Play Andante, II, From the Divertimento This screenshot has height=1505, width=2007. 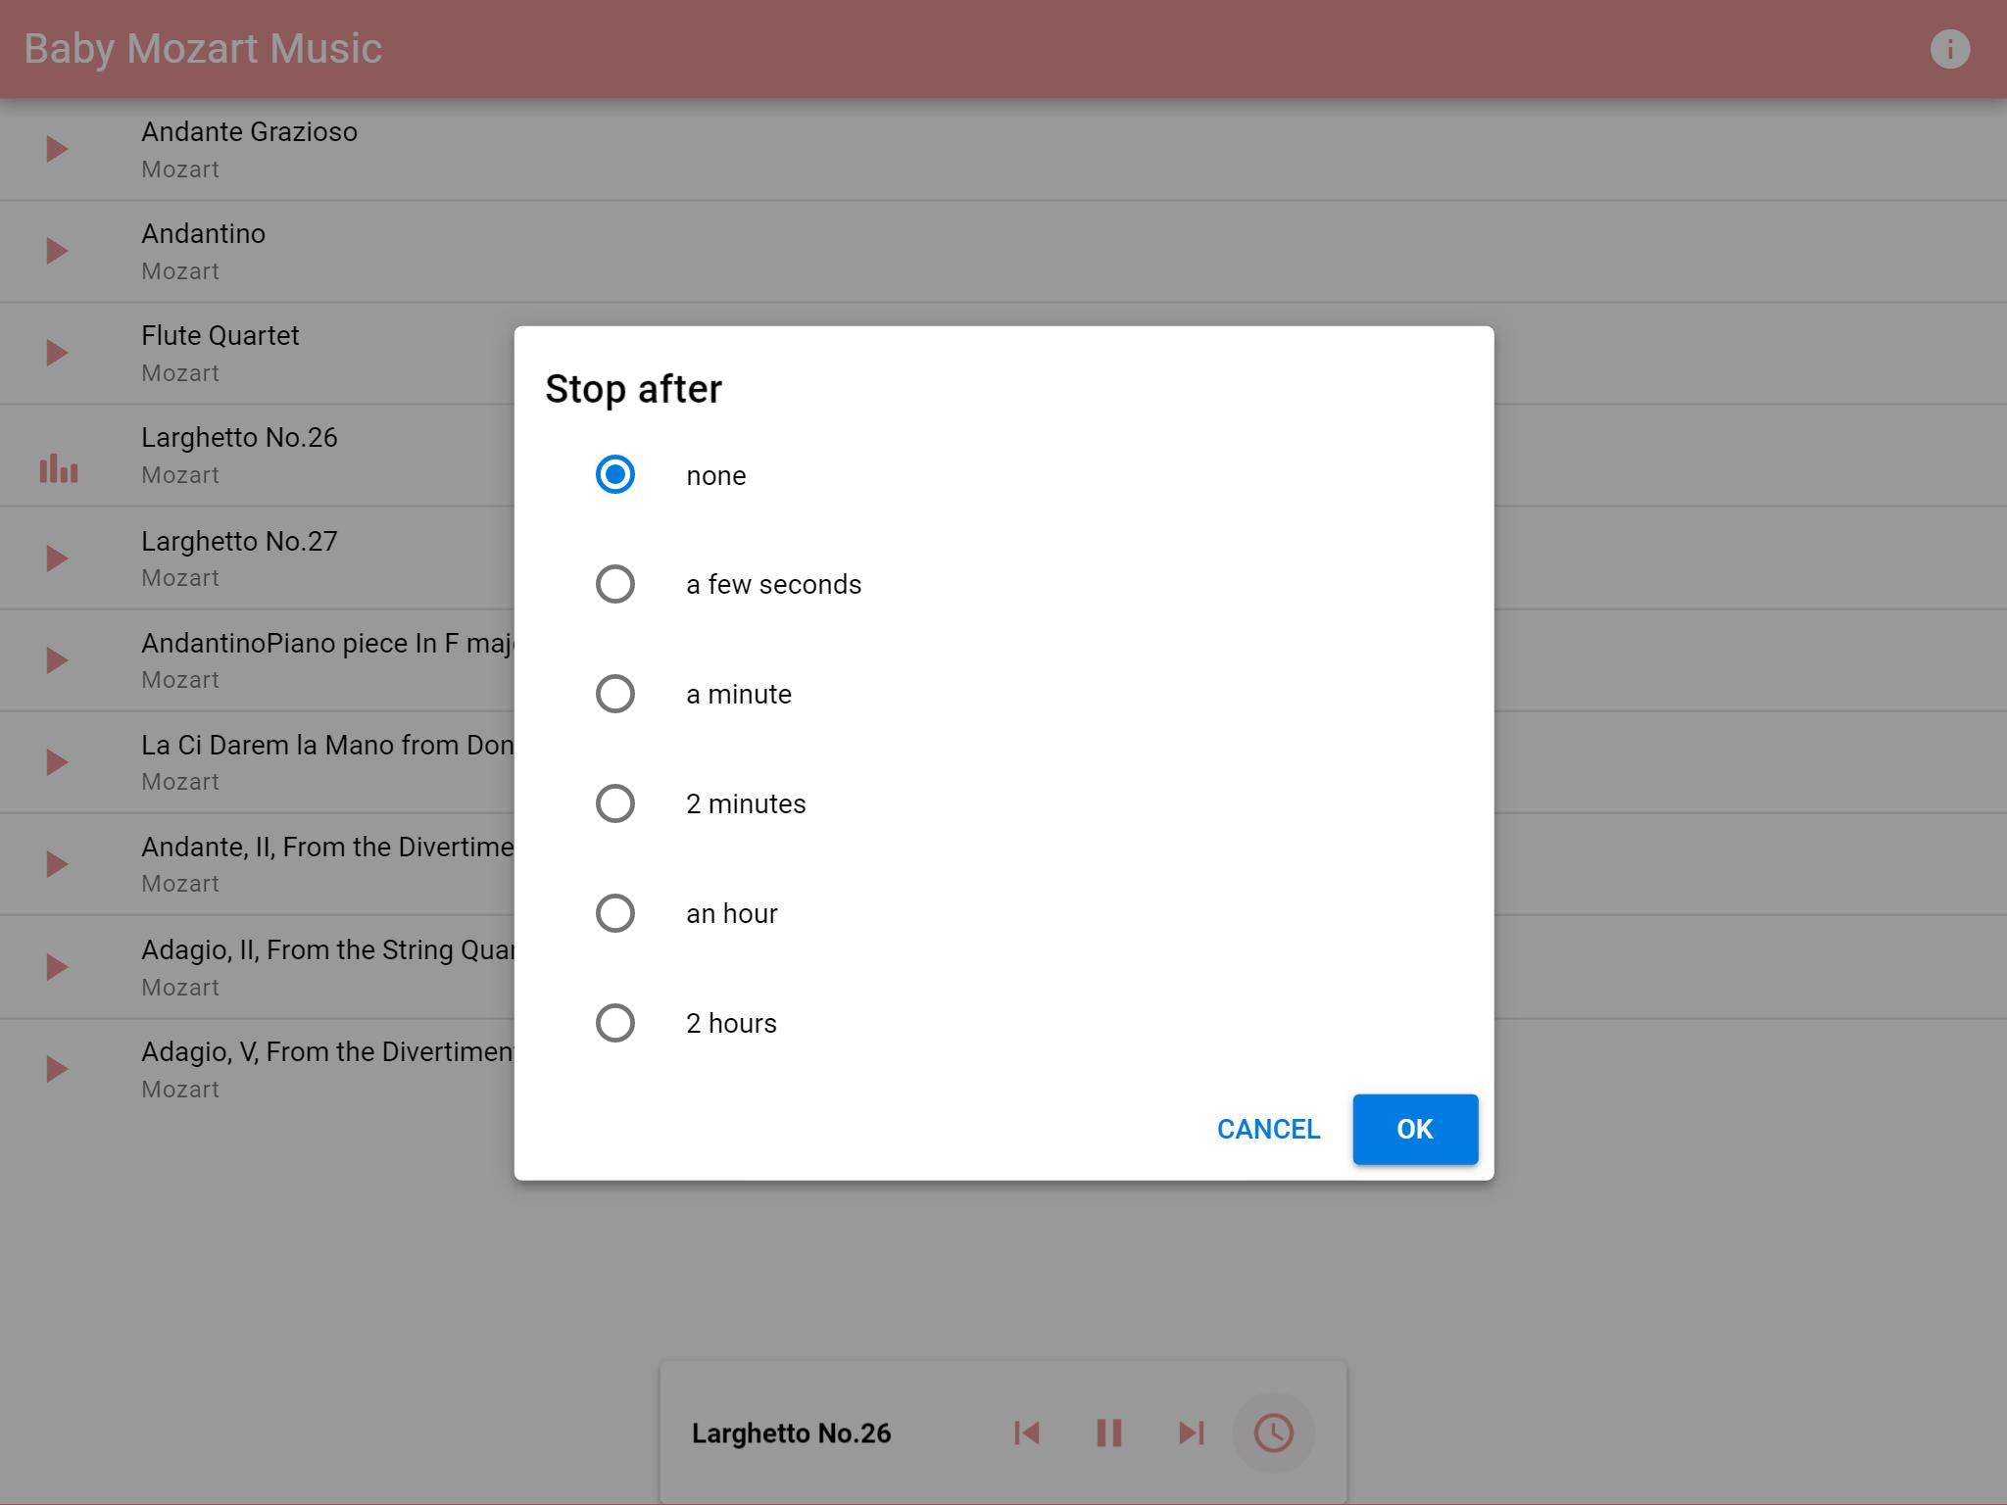[x=57, y=864]
